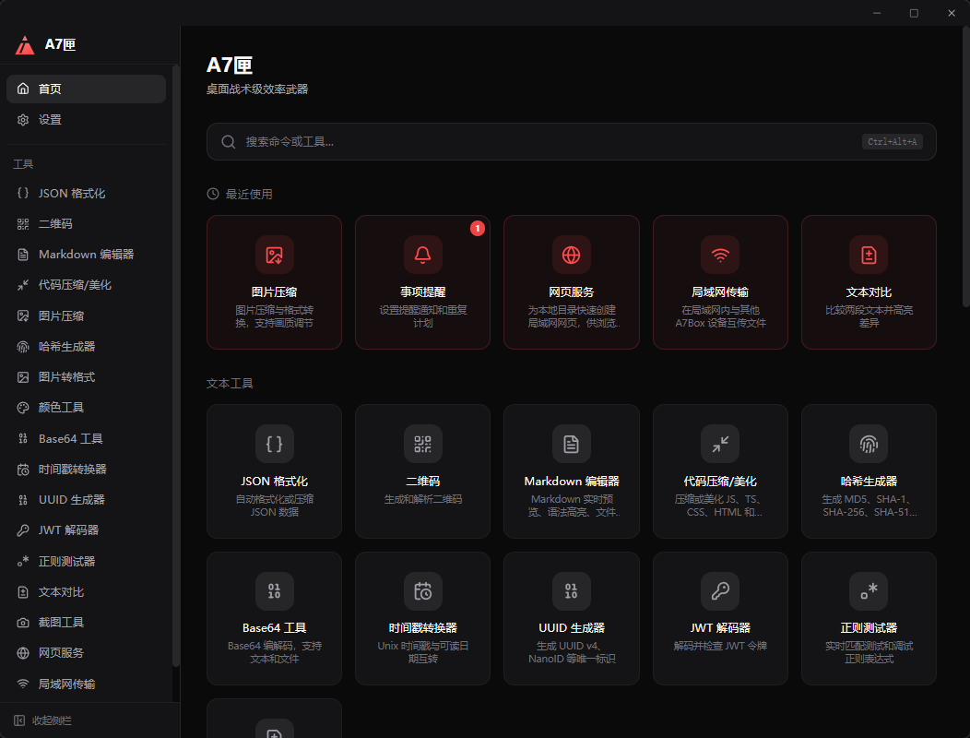Select JSON 格式化 in sidebar tools
The width and height of the screenshot is (970, 738).
[86, 193]
